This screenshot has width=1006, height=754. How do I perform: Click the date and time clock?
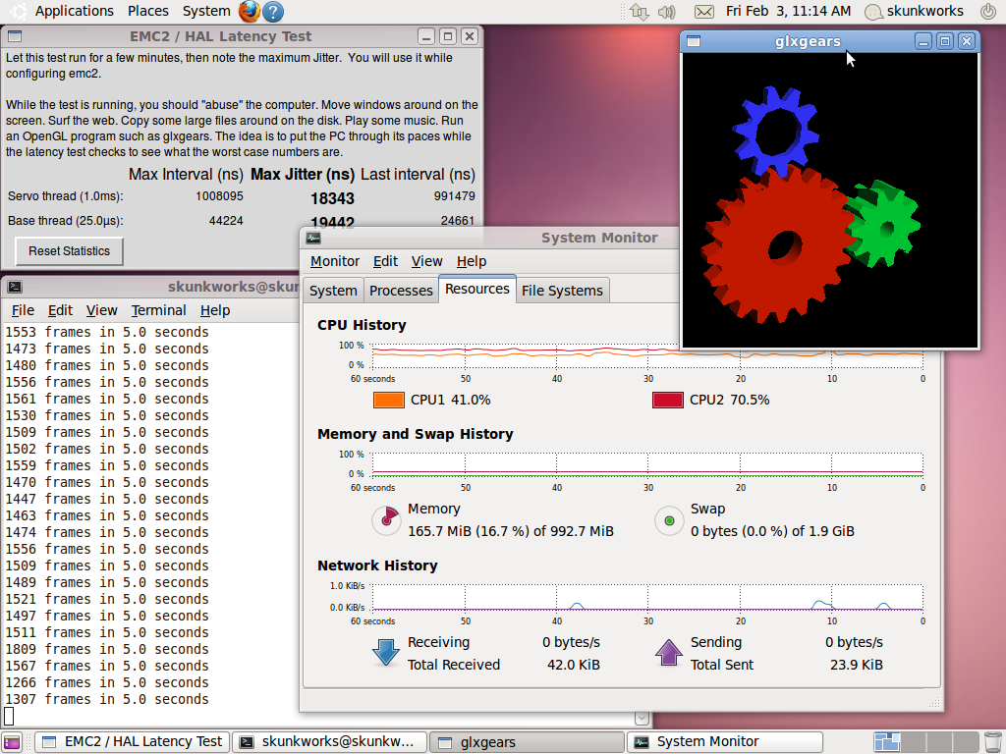[x=789, y=12]
